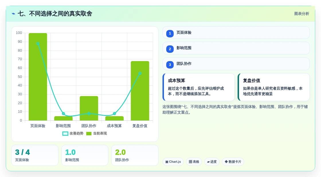Open the 数据卡片 tag
The width and height of the screenshot is (321, 177).
tap(233, 162)
